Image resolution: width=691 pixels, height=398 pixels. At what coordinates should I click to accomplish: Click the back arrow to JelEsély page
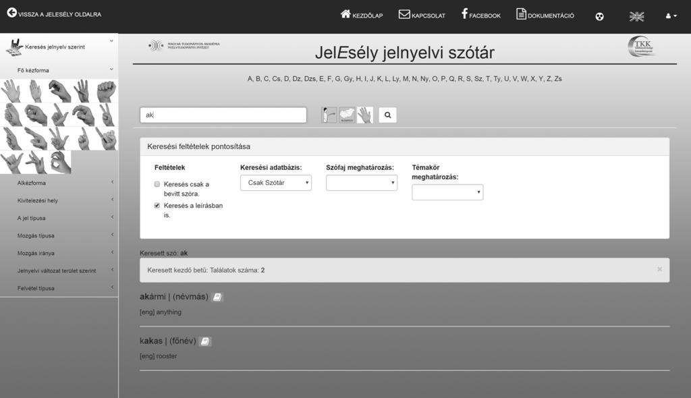[x=12, y=13]
